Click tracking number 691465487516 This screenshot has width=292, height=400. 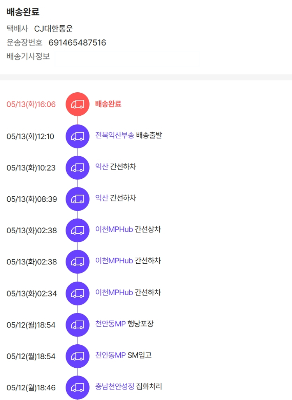pyautogui.click(x=77, y=42)
